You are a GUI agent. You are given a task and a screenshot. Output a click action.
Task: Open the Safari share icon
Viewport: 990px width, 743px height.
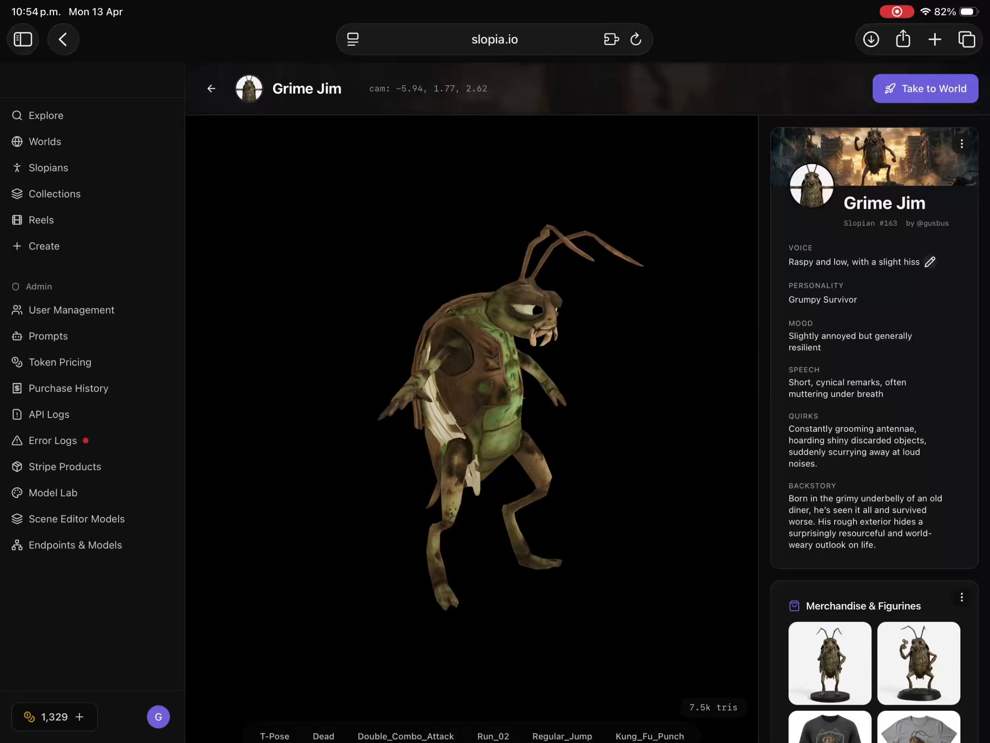click(903, 40)
